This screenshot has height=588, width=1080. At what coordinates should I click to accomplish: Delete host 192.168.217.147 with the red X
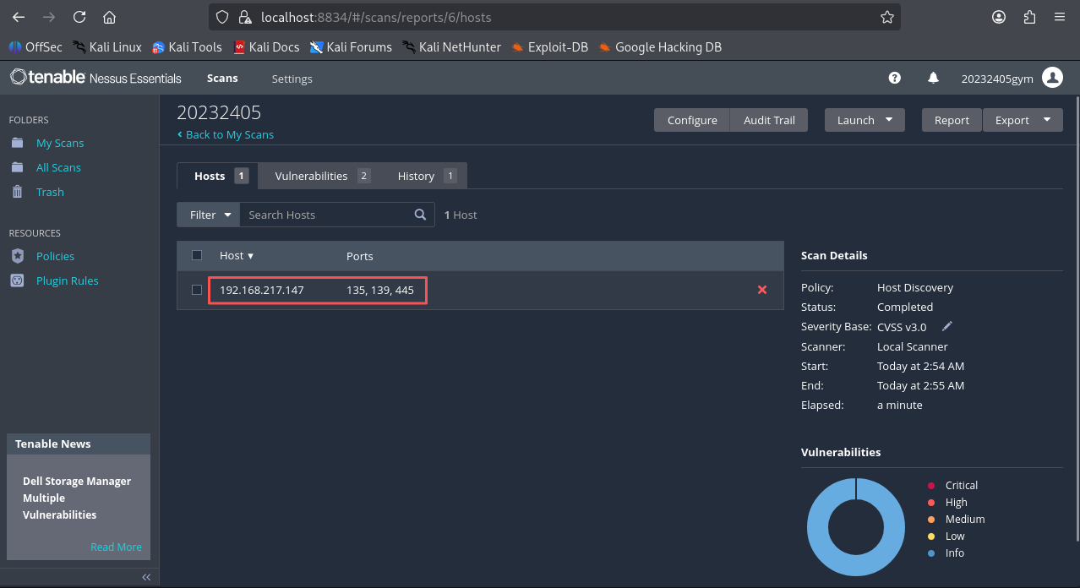coord(762,290)
